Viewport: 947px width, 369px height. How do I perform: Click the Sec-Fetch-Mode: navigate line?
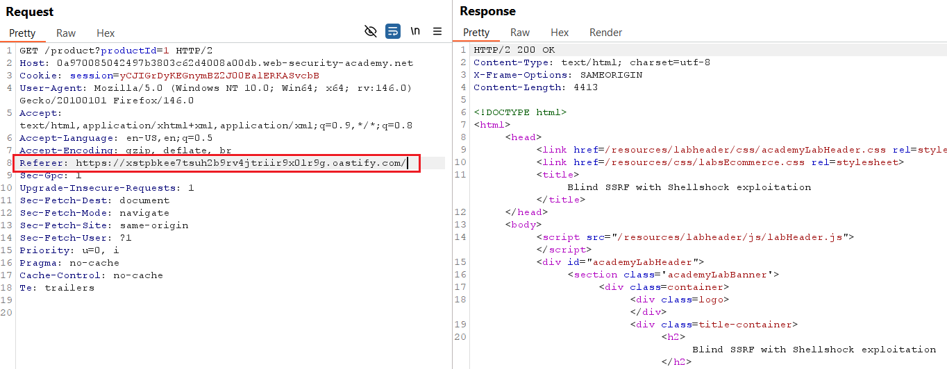[x=94, y=213]
